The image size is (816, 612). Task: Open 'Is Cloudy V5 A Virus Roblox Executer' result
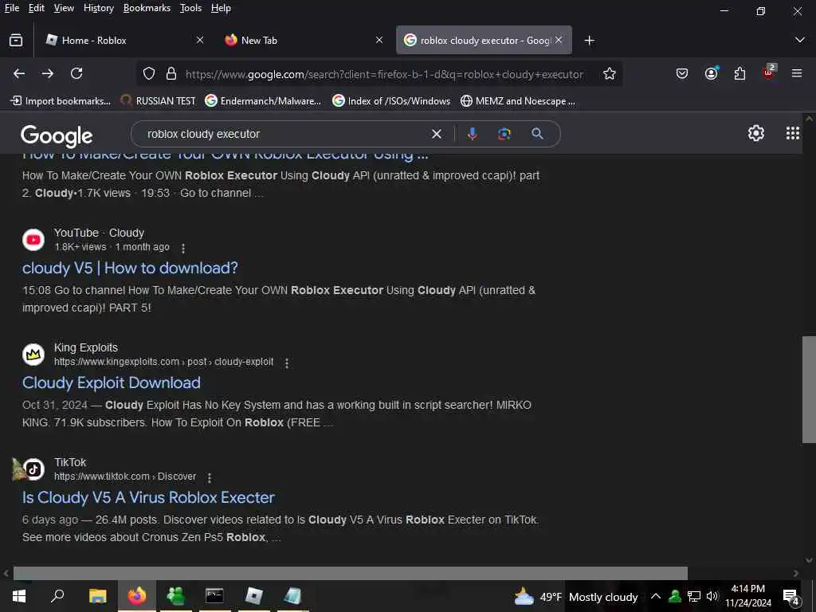148,497
